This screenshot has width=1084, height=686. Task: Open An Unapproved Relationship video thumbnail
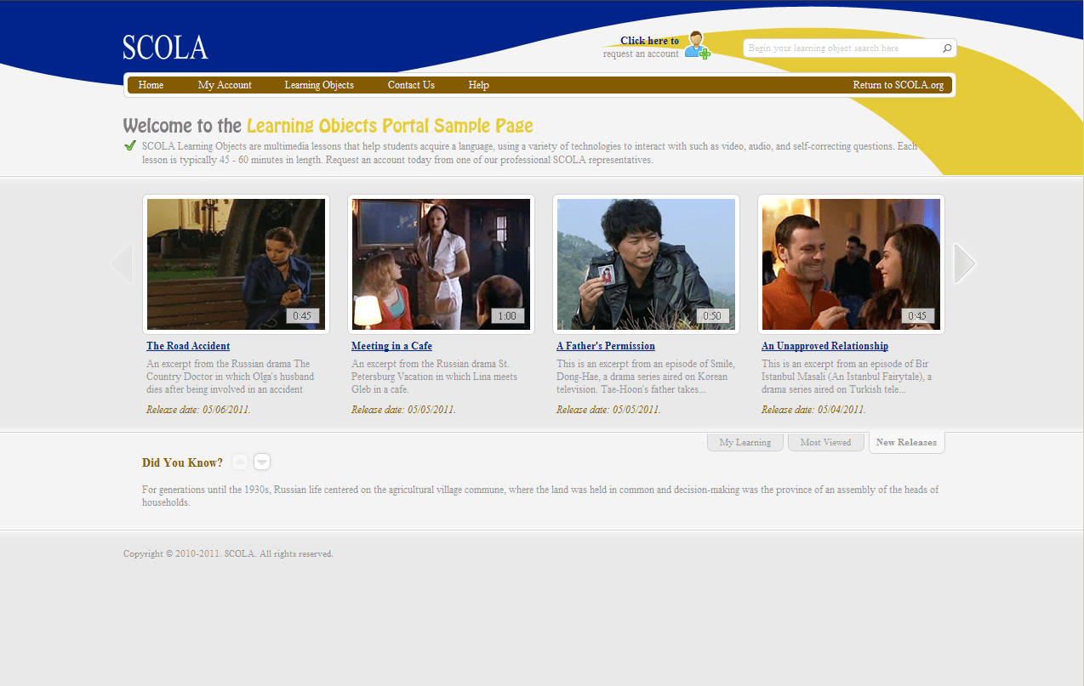[851, 264]
